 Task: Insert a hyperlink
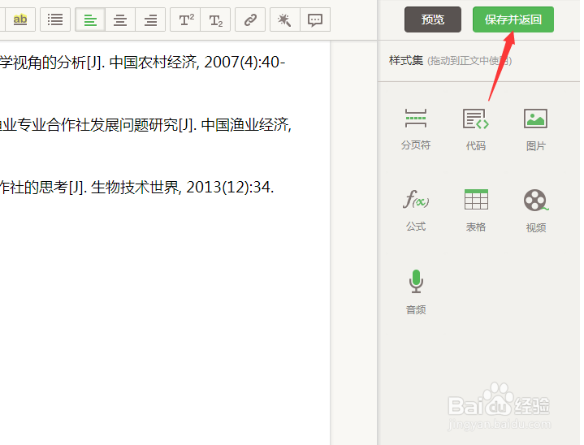pos(250,19)
